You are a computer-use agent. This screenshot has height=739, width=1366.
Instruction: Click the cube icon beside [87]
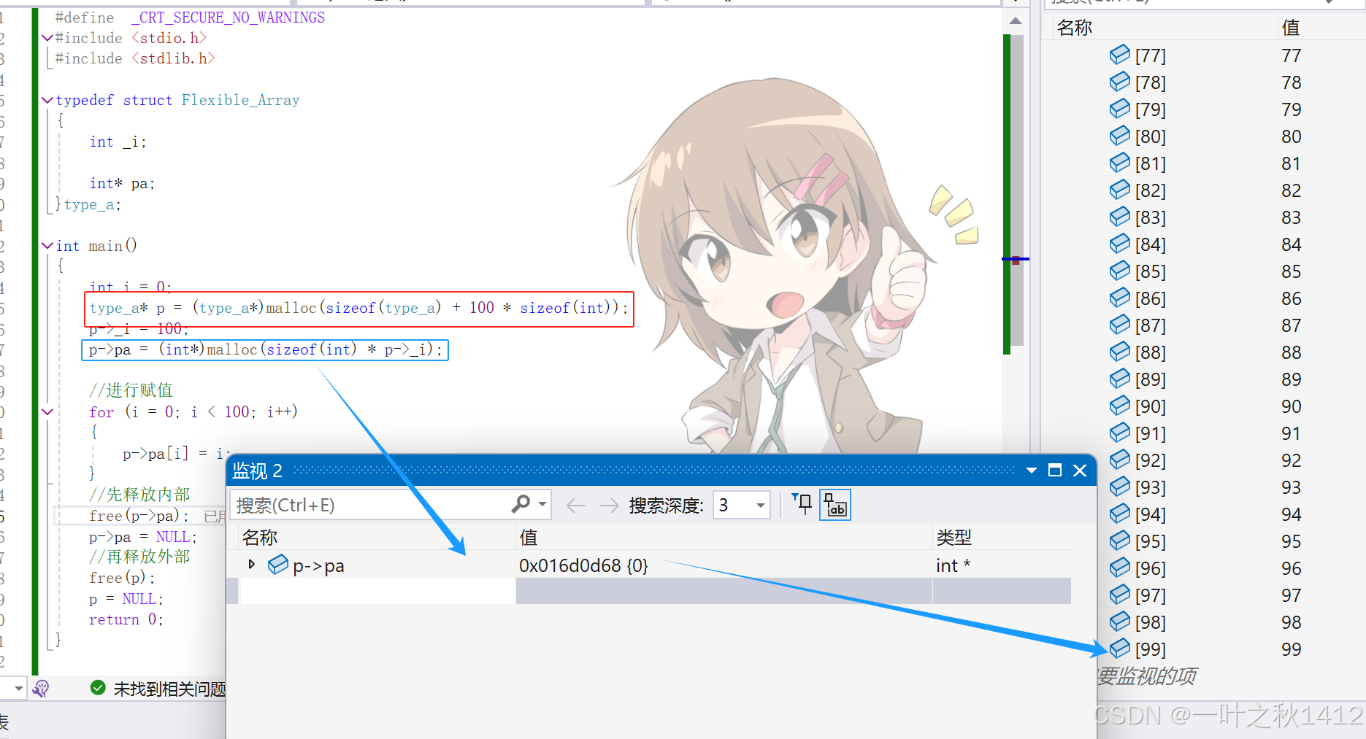1119,325
